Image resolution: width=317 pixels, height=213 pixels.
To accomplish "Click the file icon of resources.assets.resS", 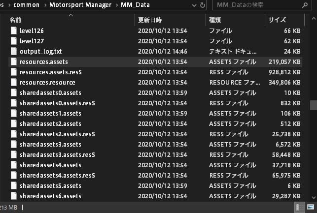I will pyautogui.click(x=14, y=72).
